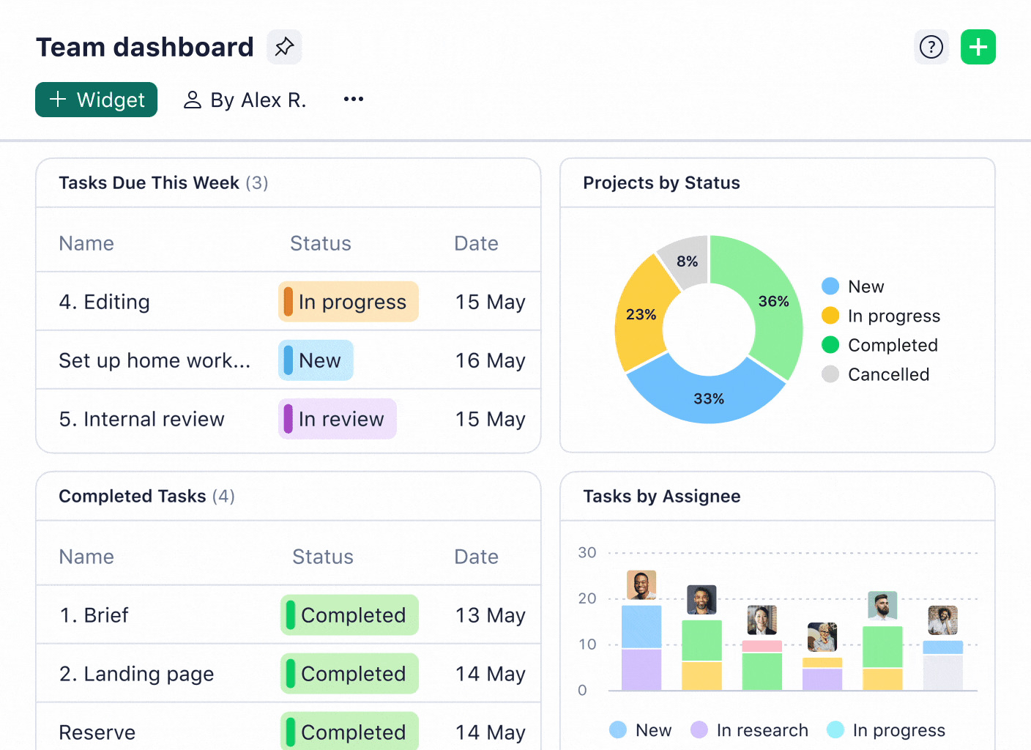Viewport: 1031px width, 750px height.
Task: Open the help icon
Action: click(x=931, y=46)
